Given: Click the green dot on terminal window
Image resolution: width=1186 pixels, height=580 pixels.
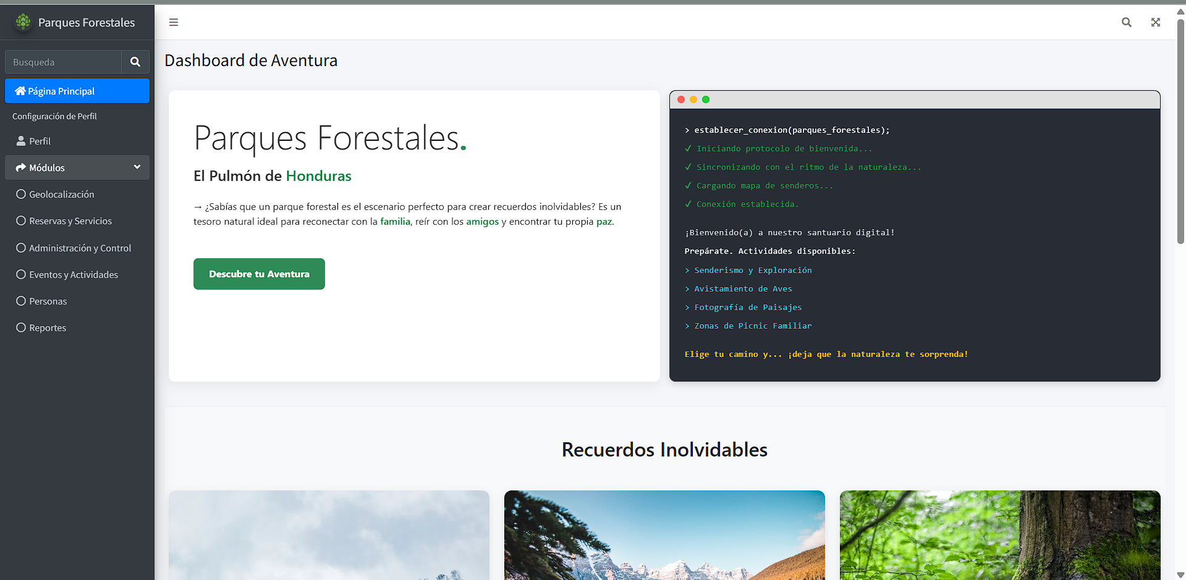Looking at the screenshot, I should point(706,99).
